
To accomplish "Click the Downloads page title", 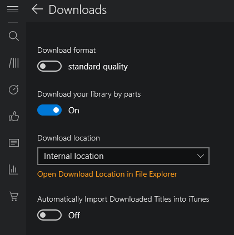I will [78, 9].
